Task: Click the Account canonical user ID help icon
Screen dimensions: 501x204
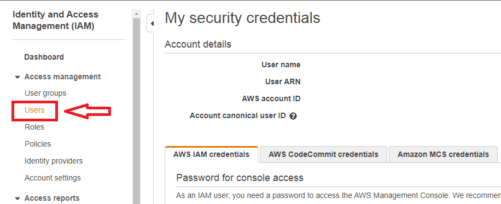Action: tap(293, 116)
